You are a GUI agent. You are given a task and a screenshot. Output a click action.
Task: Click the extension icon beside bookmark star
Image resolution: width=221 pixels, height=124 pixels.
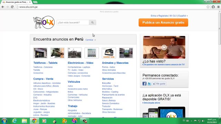coord(213,7)
